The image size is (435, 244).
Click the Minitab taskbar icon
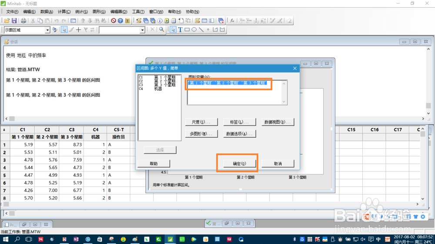[x=170, y=239]
